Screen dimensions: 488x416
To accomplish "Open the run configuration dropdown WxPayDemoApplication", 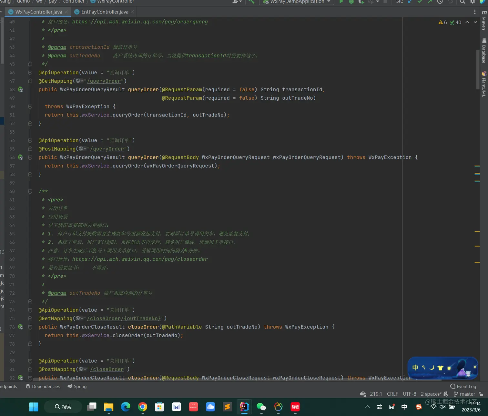I will coord(297,2).
